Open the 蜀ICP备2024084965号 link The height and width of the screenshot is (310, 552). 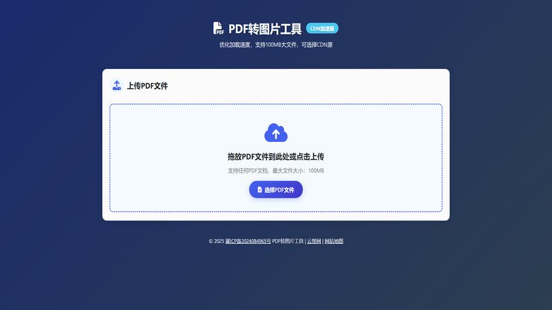248,241
